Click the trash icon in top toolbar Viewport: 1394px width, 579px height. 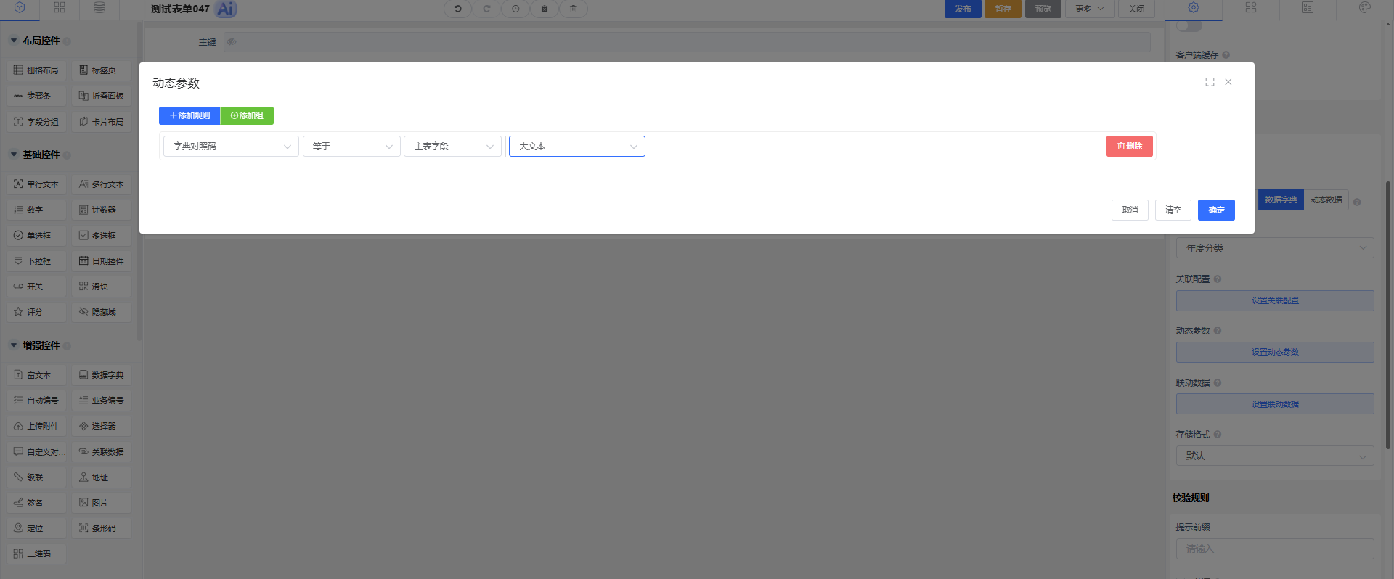(x=573, y=9)
